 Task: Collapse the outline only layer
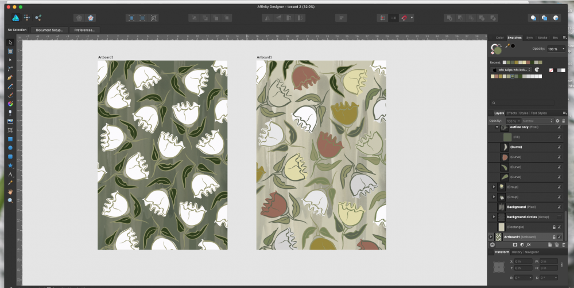pos(498,127)
